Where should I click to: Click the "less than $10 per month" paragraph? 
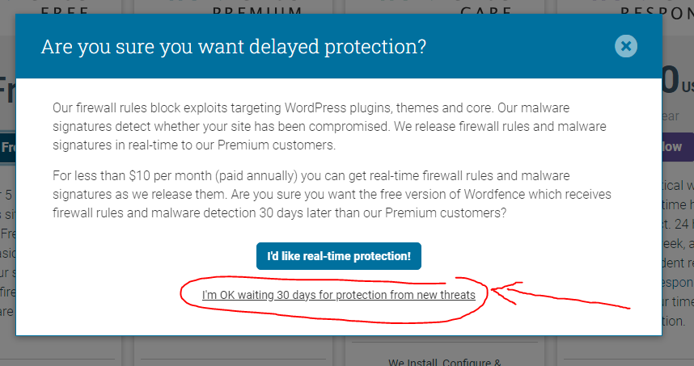332,194
